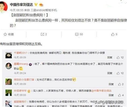
Task: Open the post author's avatar photo
Action: (x=3, y=7)
